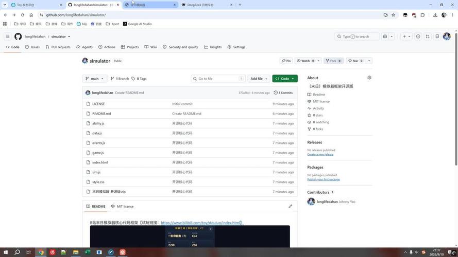Open the repository About settings gear

click(369, 78)
